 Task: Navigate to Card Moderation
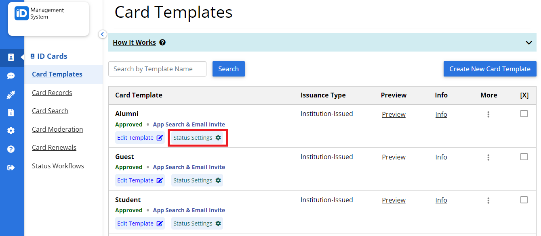pos(57,129)
